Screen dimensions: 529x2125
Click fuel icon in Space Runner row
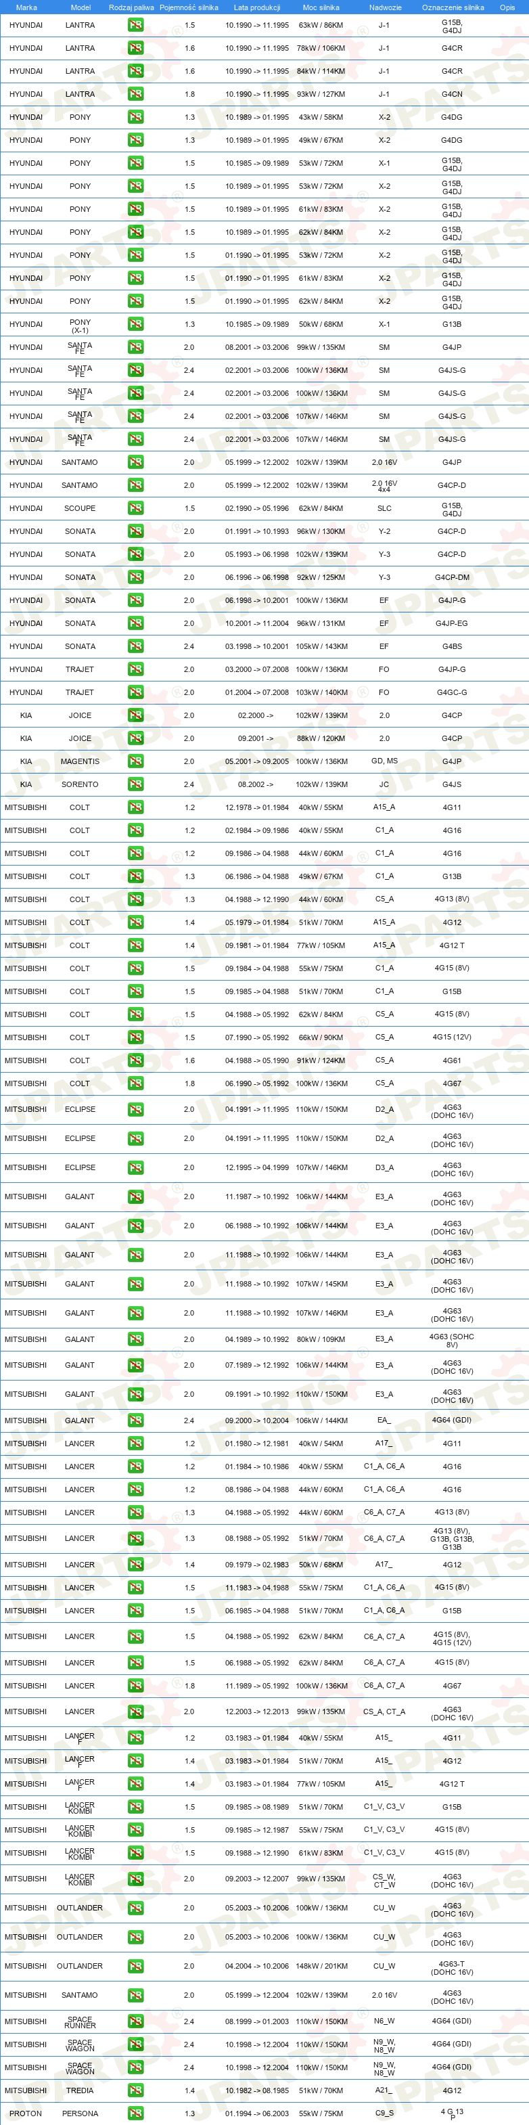point(136,2021)
